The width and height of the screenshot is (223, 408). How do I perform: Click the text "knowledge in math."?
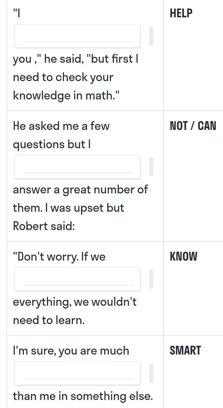pyautogui.click(x=66, y=96)
